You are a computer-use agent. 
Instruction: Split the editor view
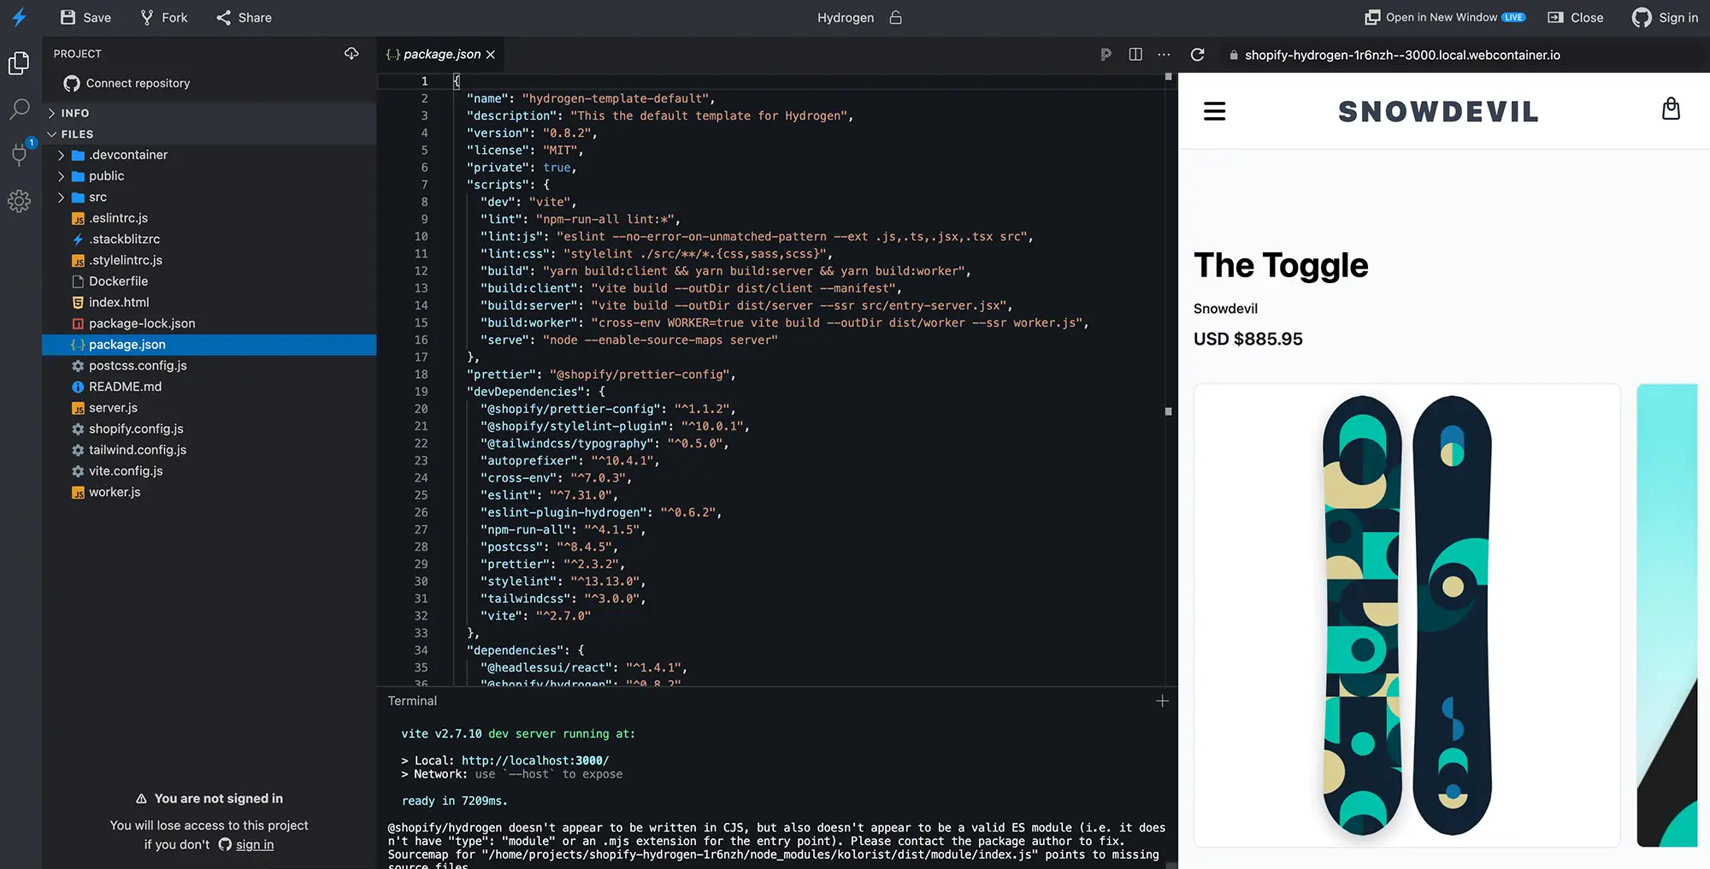click(1135, 54)
